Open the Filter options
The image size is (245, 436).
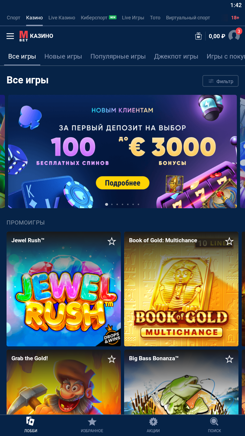point(220,81)
